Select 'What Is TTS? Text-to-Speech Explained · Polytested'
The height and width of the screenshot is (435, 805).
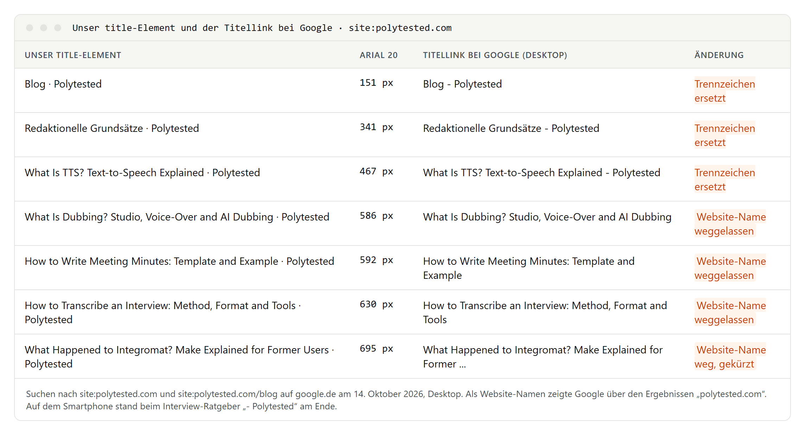click(142, 173)
